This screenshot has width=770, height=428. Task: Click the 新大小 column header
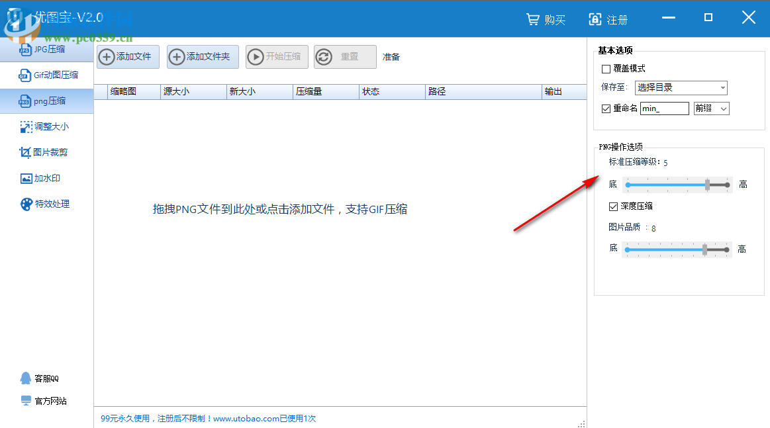pyautogui.click(x=260, y=92)
